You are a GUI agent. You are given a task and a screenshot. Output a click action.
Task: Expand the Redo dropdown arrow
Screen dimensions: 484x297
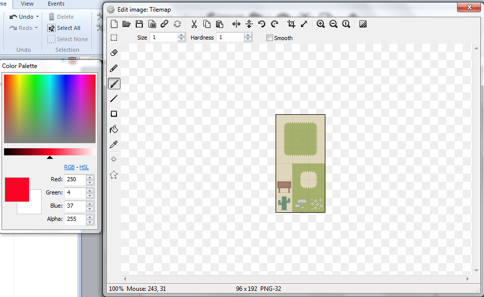coord(36,28)
